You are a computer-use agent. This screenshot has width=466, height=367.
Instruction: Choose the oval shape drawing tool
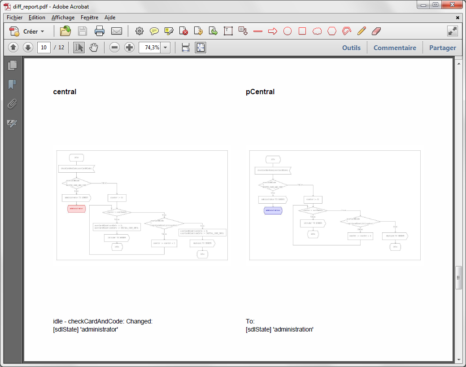pyautogui.click(x=287, y=31)
